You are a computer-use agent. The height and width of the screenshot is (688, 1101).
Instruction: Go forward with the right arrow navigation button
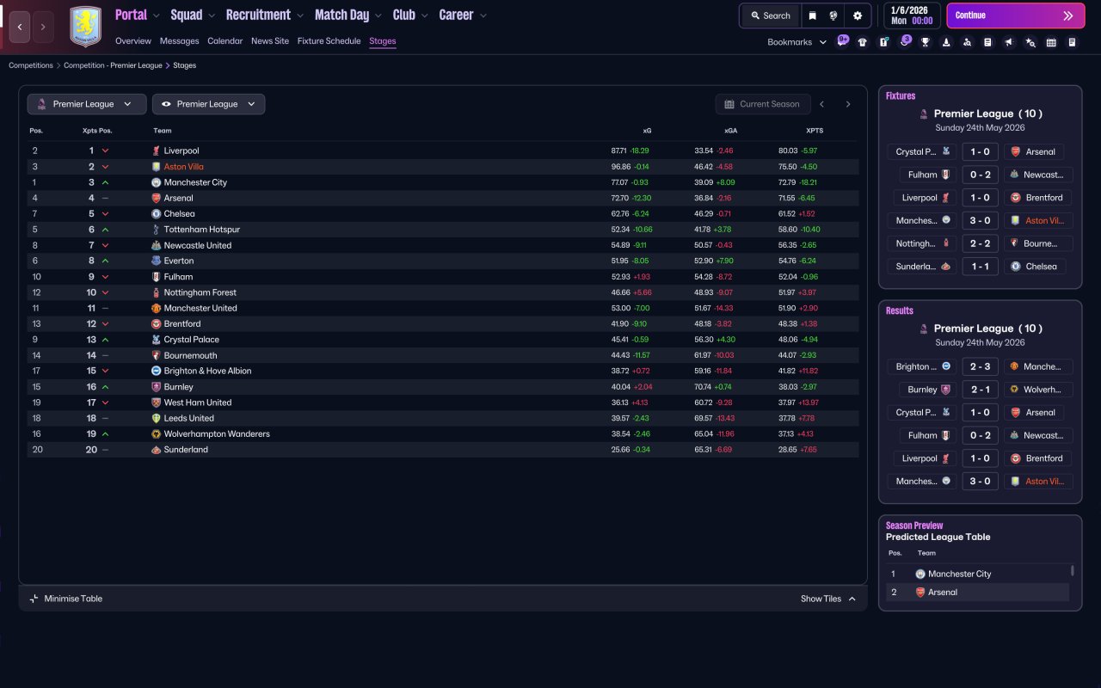point(43,27)
